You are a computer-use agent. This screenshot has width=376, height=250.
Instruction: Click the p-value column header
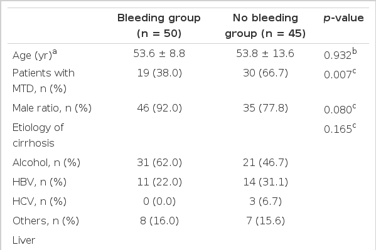click(343, 18)
